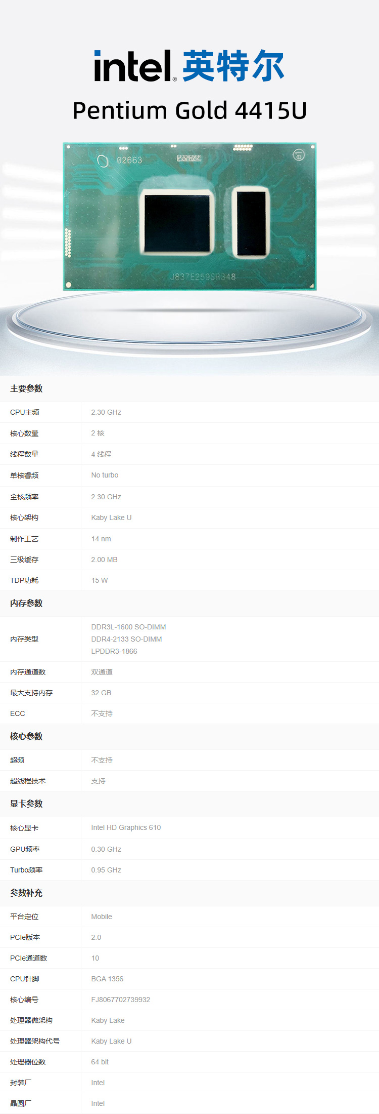Screen dimensions: 379x1114
Task: Click the Pentium Gold 4415U title
Action: (x=189, y=110)
